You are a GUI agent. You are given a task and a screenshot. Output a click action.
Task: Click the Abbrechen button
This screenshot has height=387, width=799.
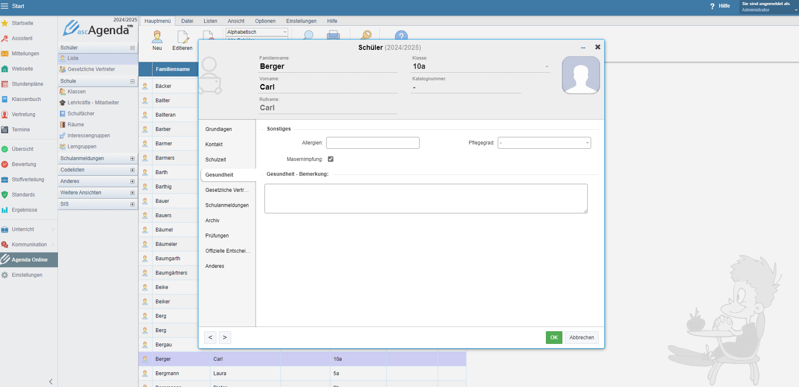[581, 338]
